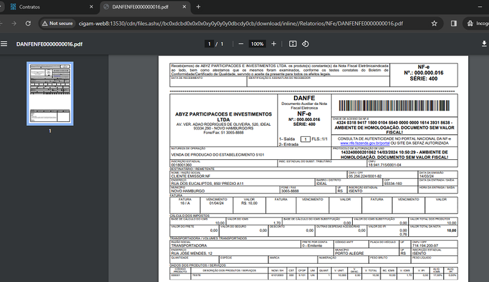
Task: Click the '05.256.224/0001-82' CNPJ value
Action: coord(365,176)
